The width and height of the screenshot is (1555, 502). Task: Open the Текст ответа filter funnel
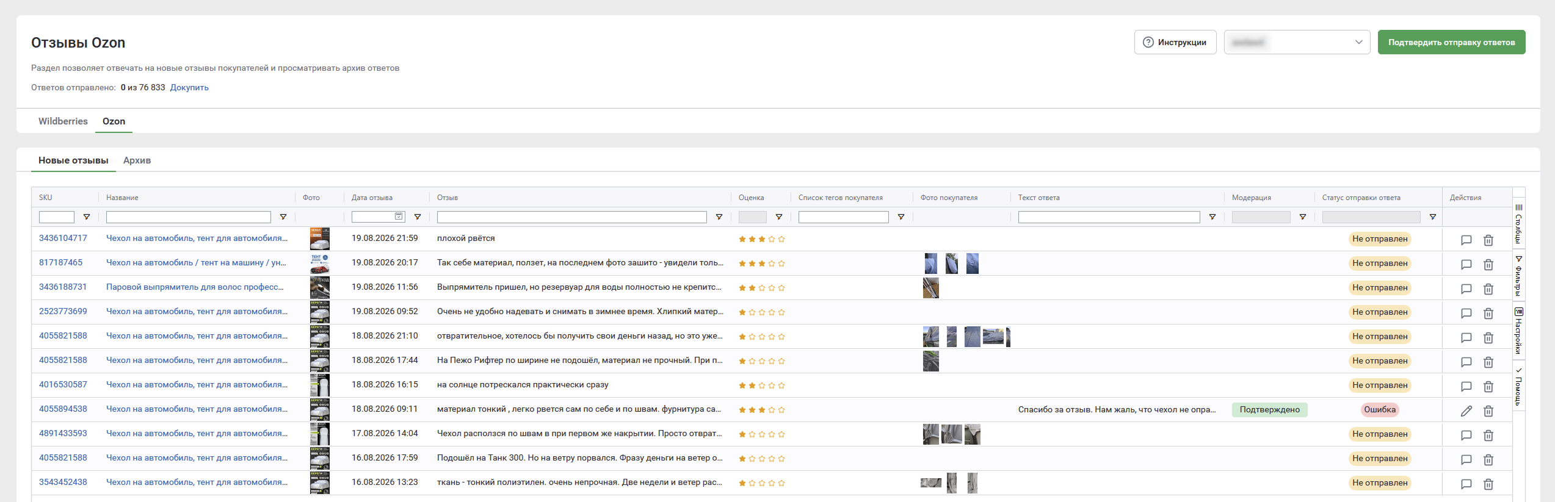(x=1212, y=217)
